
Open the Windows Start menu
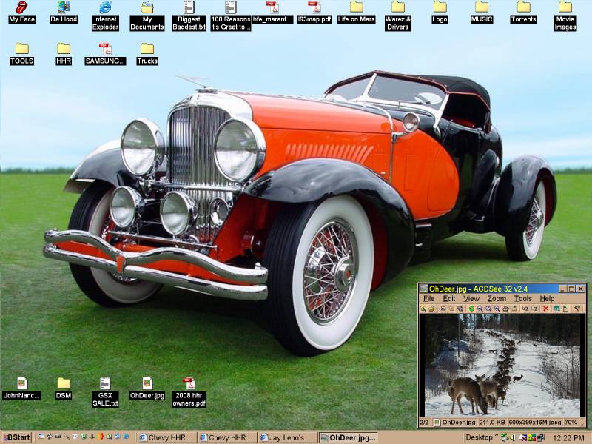[x=17, y=437]
